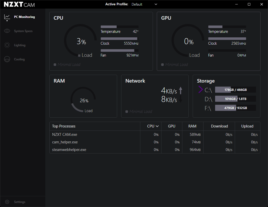This screenshot has height=207, width=268.
Task: Click the NZXT CAM logo
Action: (x=19, y=5)
